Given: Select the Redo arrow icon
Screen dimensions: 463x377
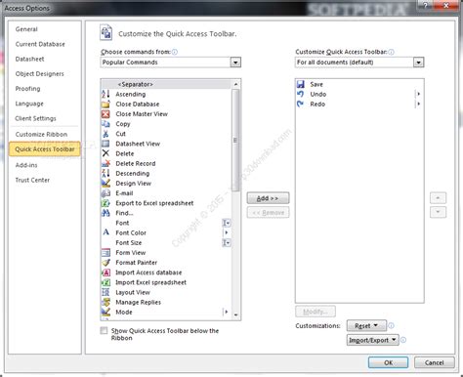Looking at the screenshot, I should pos(301,105).
